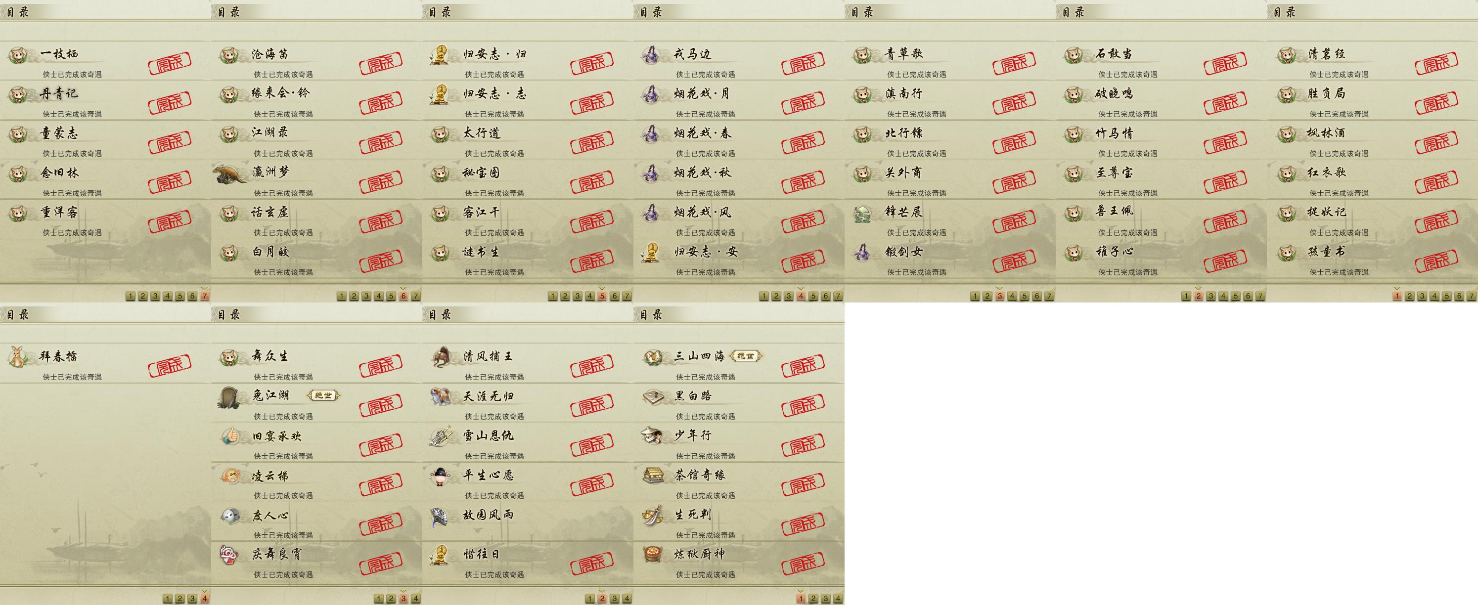Go to page 5 in the 沧海笛 panel

coord(391,296)
